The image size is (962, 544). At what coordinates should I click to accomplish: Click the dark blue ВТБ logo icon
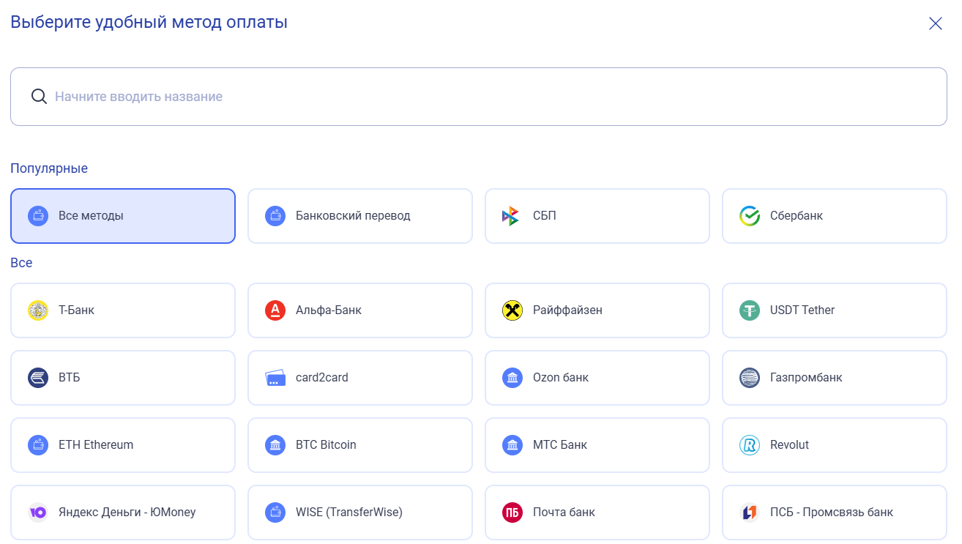[x=38, y=378]
